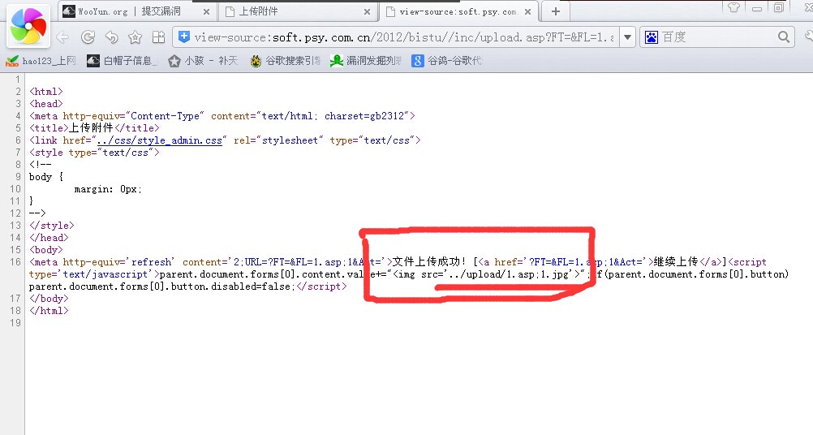Click the charset=gb2312 meta text
Image resolution: width=813 pixels, height=435 pixels.
(x=364, y=116)
